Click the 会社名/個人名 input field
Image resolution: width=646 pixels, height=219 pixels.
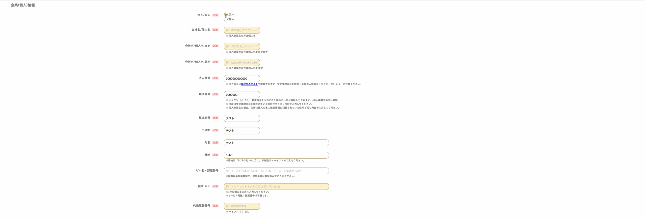(x=241, y=30)
